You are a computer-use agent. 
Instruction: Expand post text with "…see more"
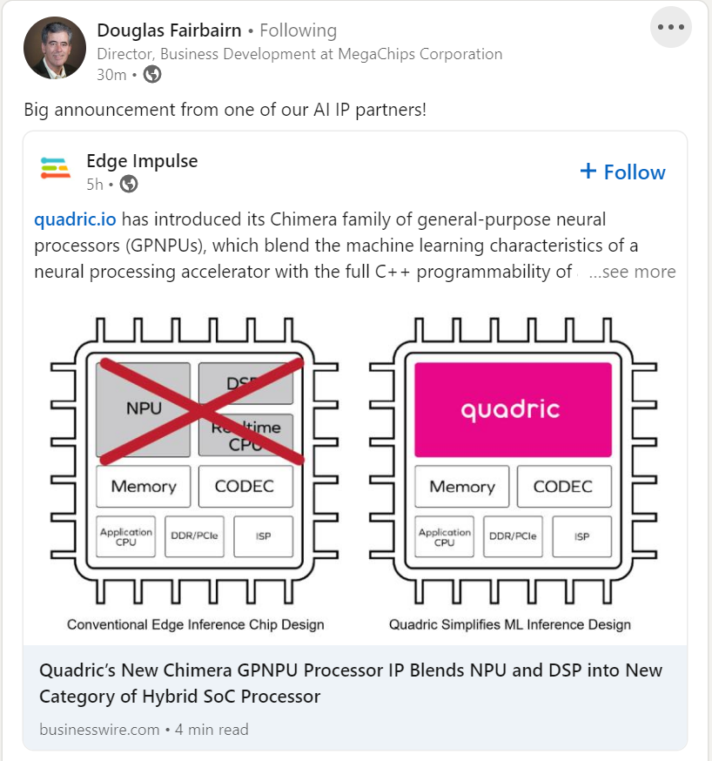coord(632,272)
